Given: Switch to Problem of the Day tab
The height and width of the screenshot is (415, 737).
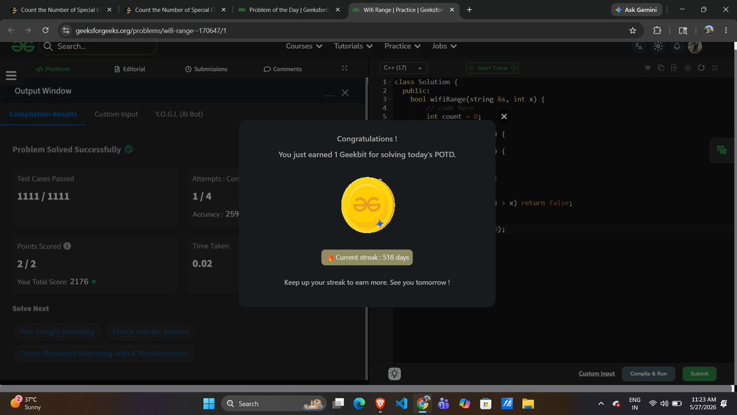Looking at the screenshot, I should (289, 10).
